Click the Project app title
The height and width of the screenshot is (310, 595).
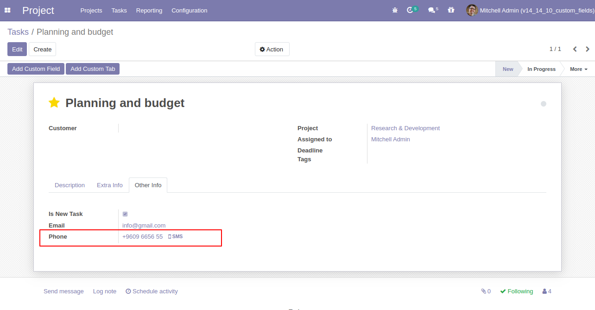[x=38, y=10]
